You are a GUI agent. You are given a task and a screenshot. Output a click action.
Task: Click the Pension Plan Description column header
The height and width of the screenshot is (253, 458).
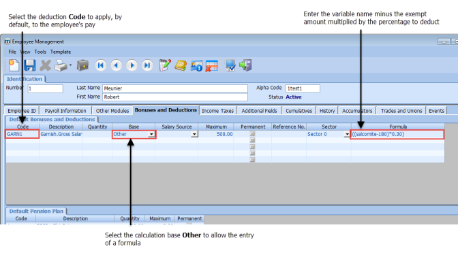click(x=76, y=218)
